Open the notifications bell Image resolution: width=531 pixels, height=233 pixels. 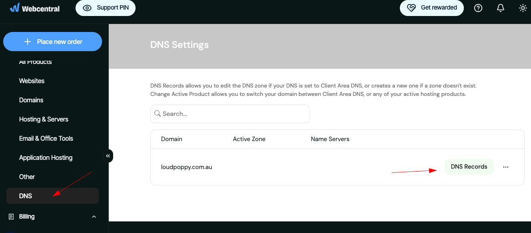pos(501,8)
